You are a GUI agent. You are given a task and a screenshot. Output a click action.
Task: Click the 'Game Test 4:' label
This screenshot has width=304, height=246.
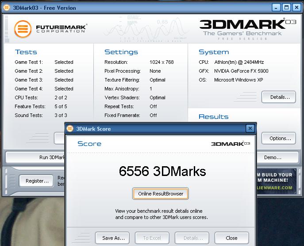click(x=29, y=89)
